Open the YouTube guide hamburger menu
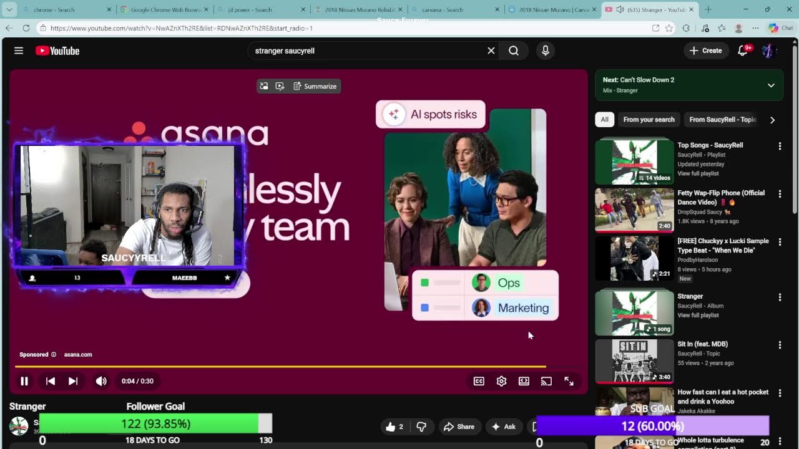The height and width of the screenshot is (449, 799). [19, 51]
